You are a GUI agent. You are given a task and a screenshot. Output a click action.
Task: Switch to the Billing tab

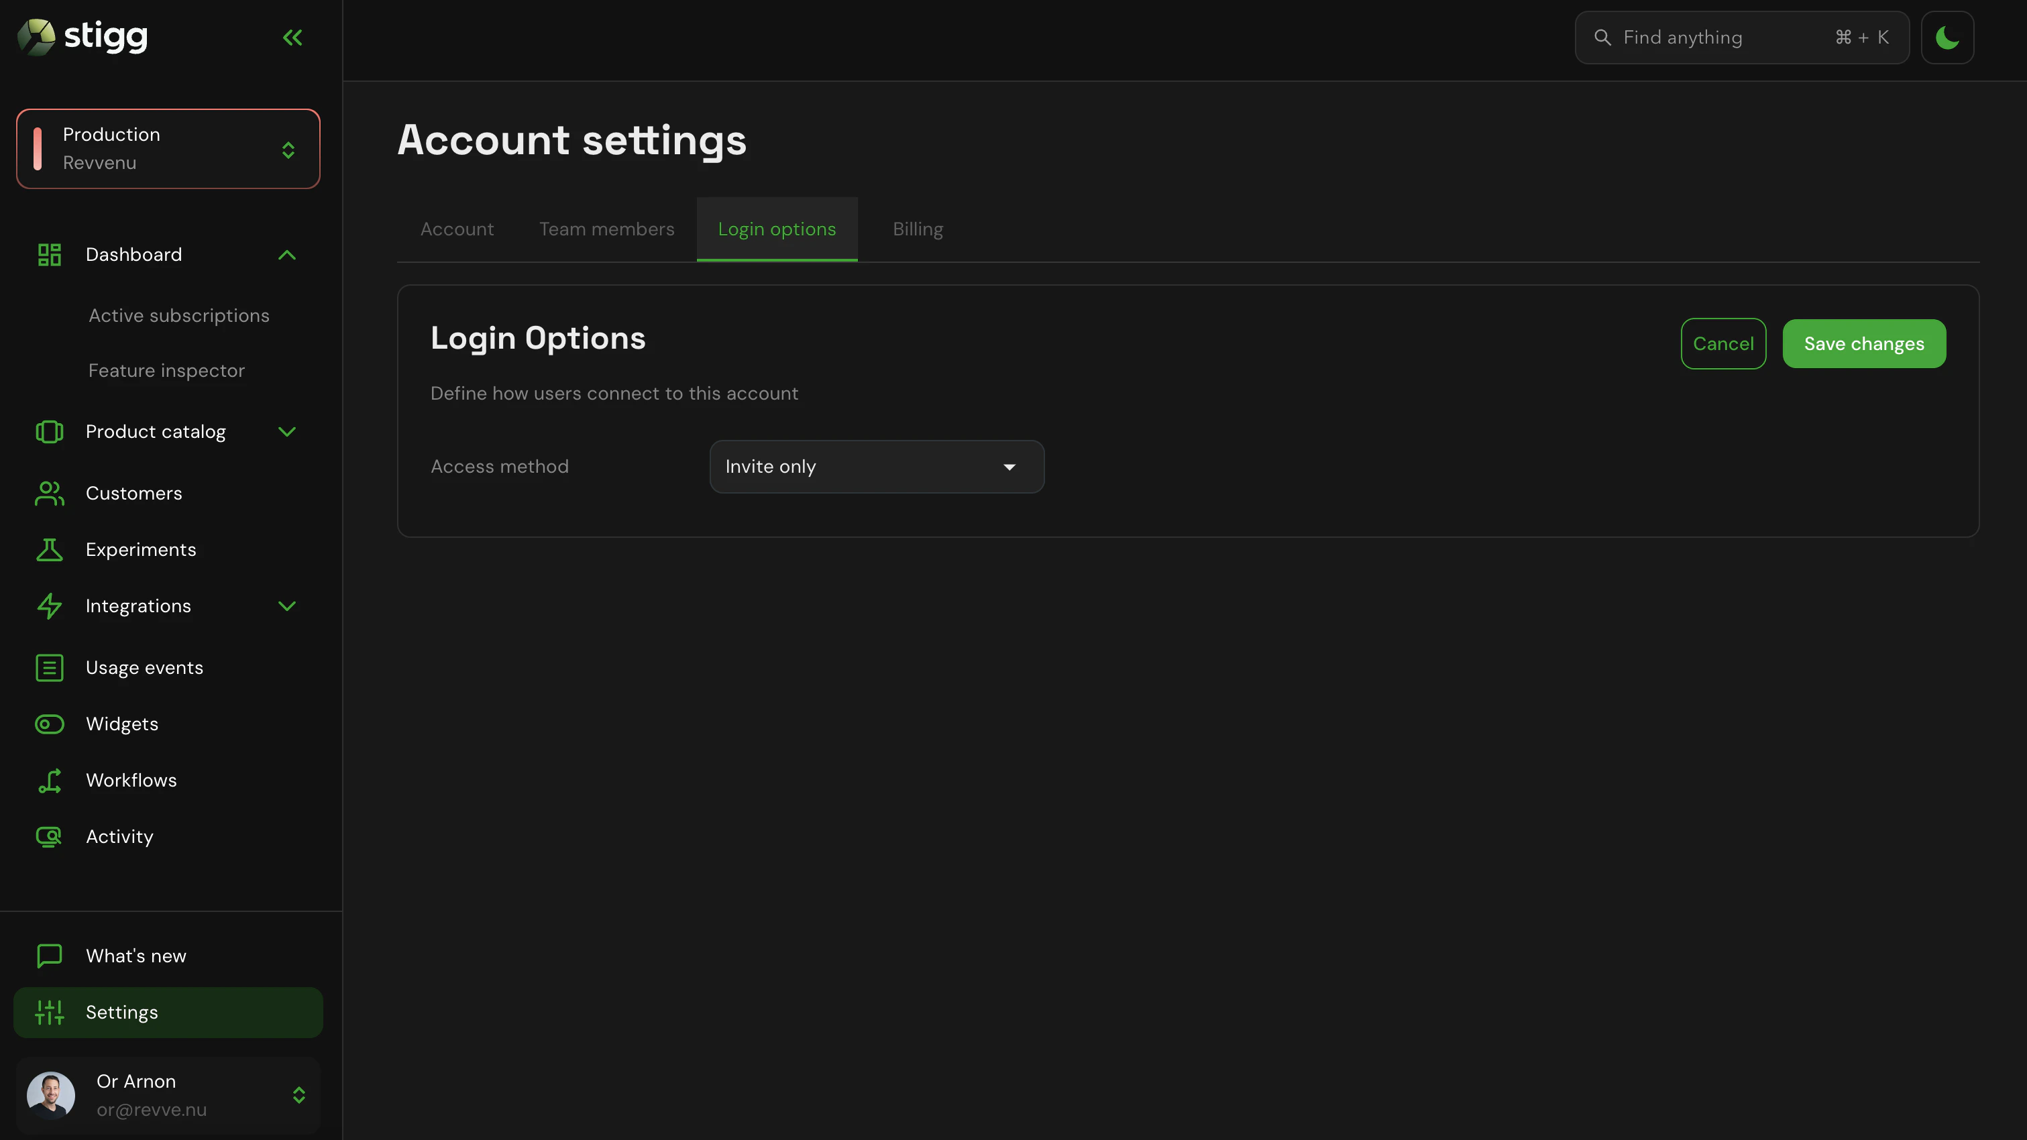918,229
